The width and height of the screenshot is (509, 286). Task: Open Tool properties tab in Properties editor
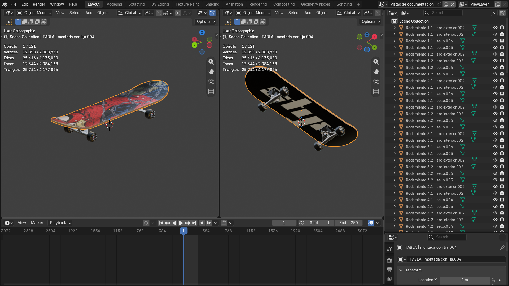pyautogui.click(x=389, y=249)
